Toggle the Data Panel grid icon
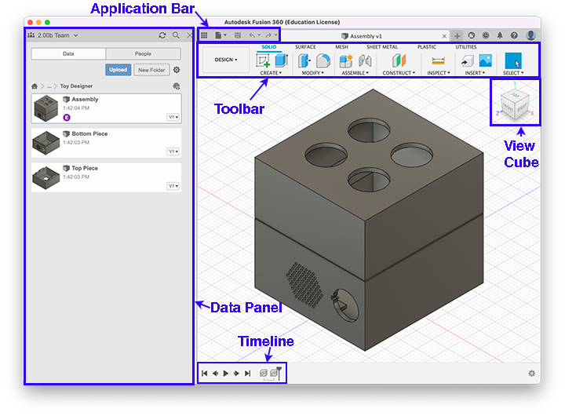Screen dimensions: 565x416 tap(204, 35)
